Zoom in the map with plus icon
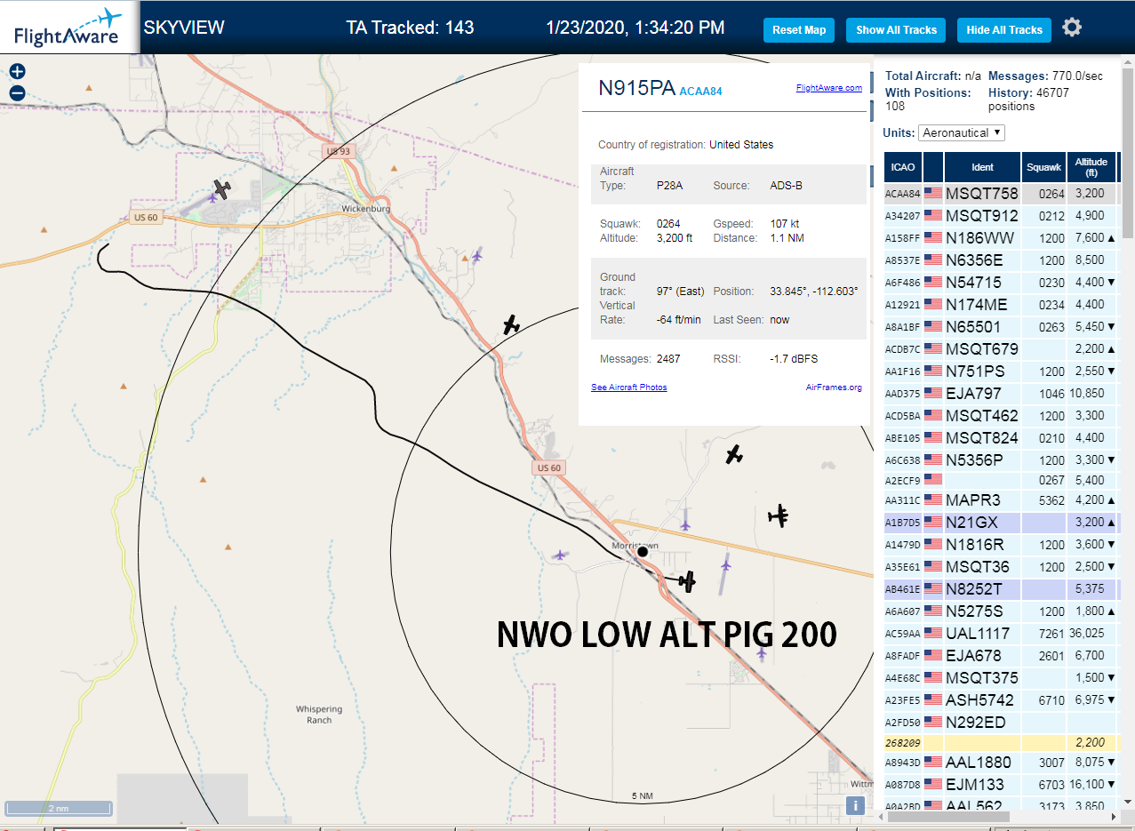This screenshot has width=1135, height=831. click(17, 72)
